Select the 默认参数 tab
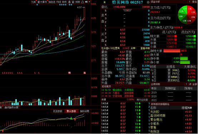This screenshot has width=198, height=134. 71,111
